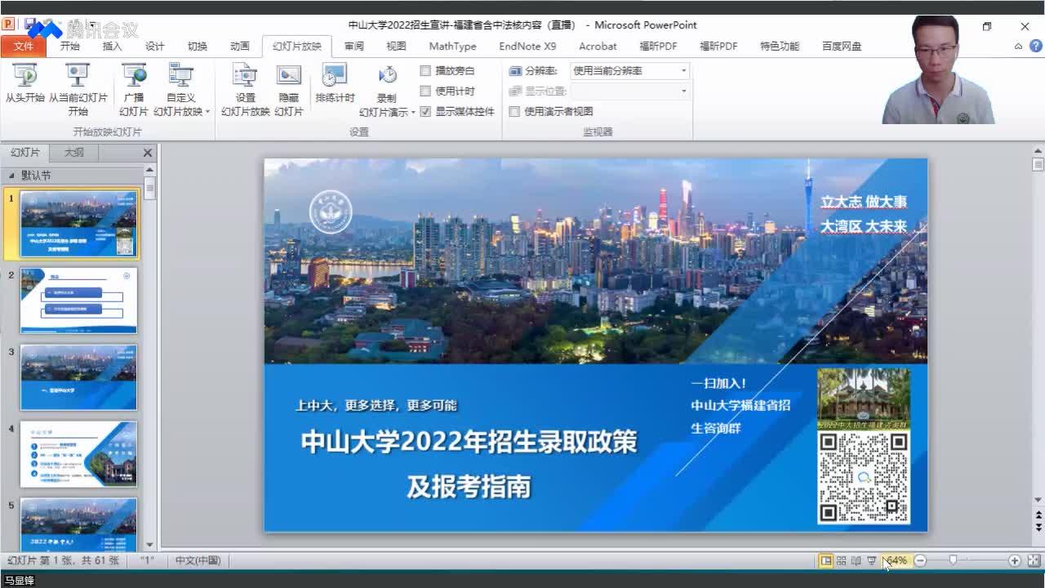The height and width of the screenshot is (588, 1045).
Task: Open Broadcast Slide Show (广播幻灯片)
Action: [x=134, y=90]
